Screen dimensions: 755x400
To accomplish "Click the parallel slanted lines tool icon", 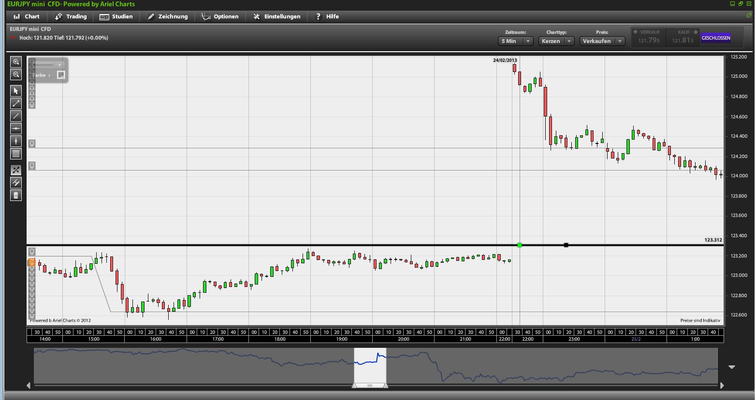I will click(16, 183).
